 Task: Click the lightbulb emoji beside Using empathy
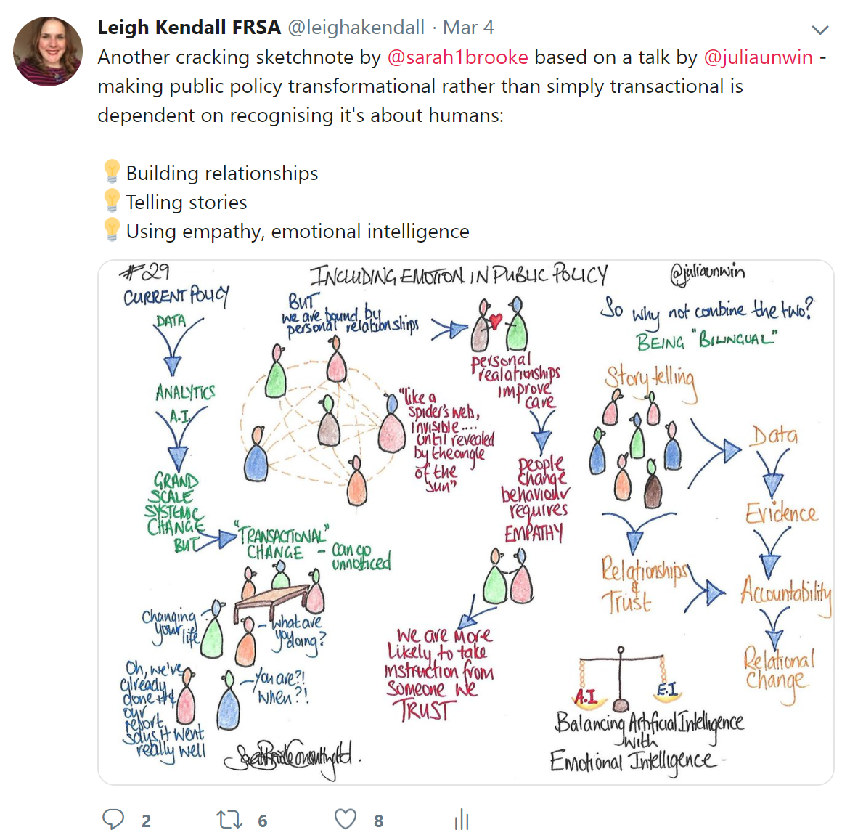112,230
